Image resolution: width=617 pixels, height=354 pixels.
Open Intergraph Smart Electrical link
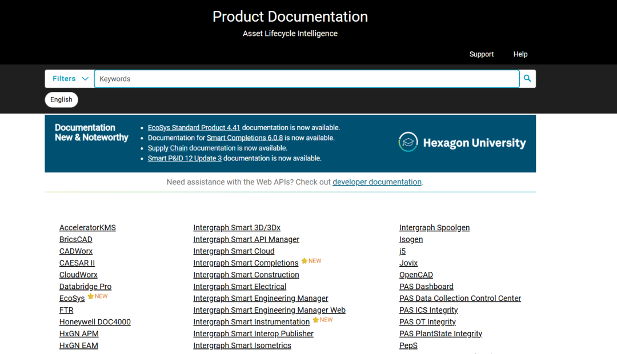[x=239, y=287]
